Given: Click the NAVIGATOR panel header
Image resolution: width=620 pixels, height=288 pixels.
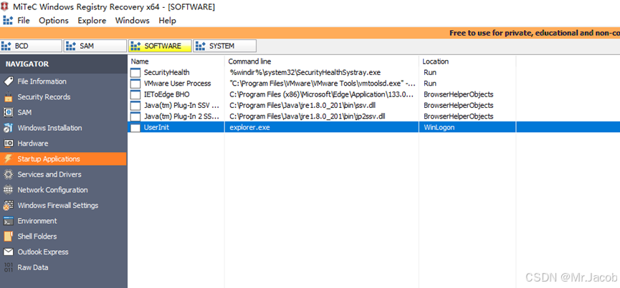Looking at the screenshot, I should (x=63, y=64).
